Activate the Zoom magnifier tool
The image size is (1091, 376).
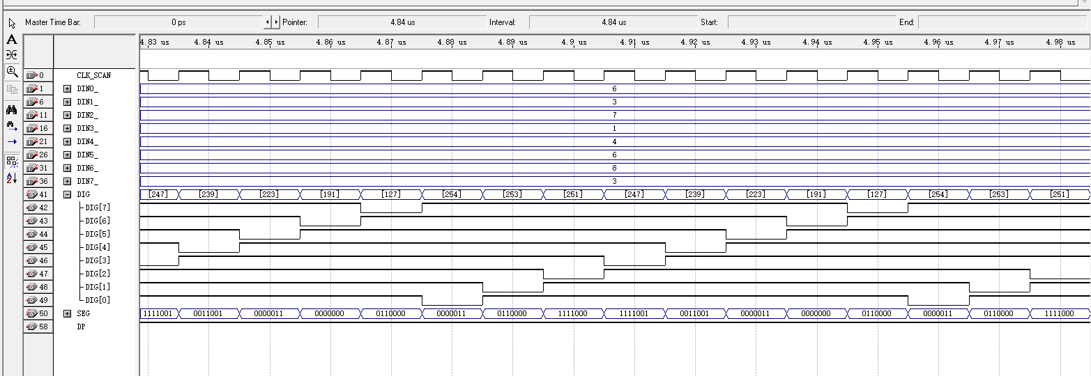click(12, 71)
